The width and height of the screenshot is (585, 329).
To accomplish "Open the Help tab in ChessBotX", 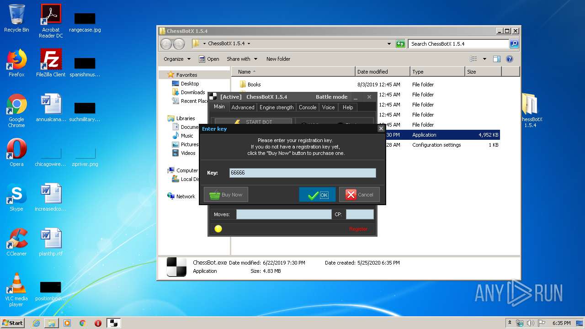I will (x=348, y=107).
